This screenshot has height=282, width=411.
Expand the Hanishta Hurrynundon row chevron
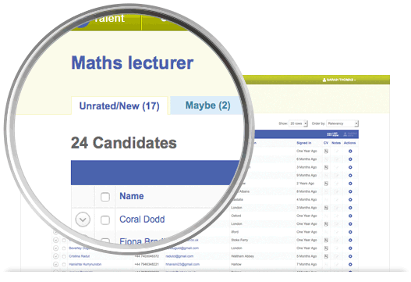(x=55, y=264)
